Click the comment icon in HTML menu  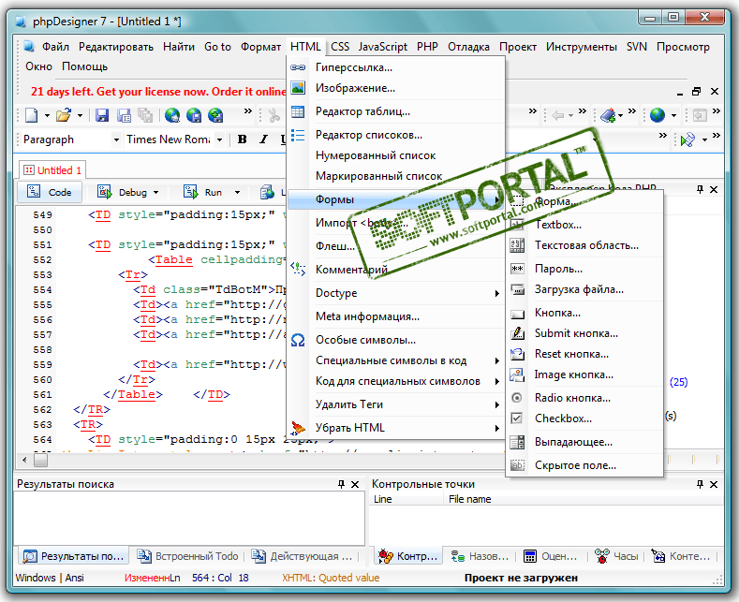click(x=298, y=269)
